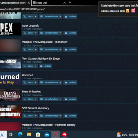Click Análise for SCP: Secret Laboratory
138x138 pixels.
pyautogui.click(x=70, y=116)
